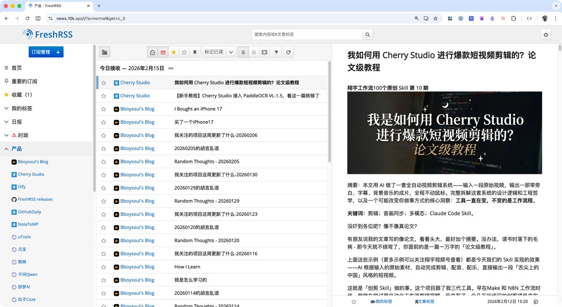The height and width of the screenshot is (307, 562).
Task: Click browser reload button
Action: (28, 18)
